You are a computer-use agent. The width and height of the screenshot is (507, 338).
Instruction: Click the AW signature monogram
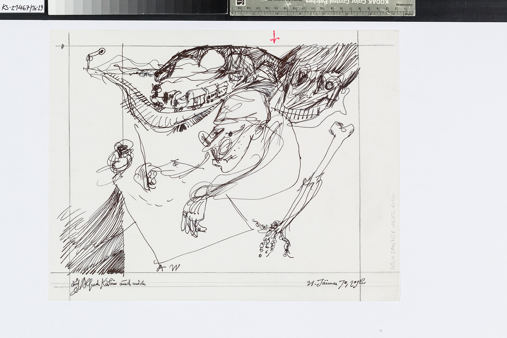[x=168, y=268]
